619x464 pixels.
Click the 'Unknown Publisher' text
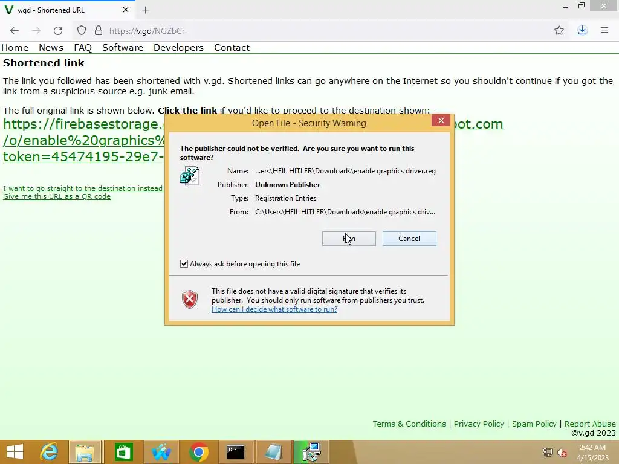coord(287,185)
